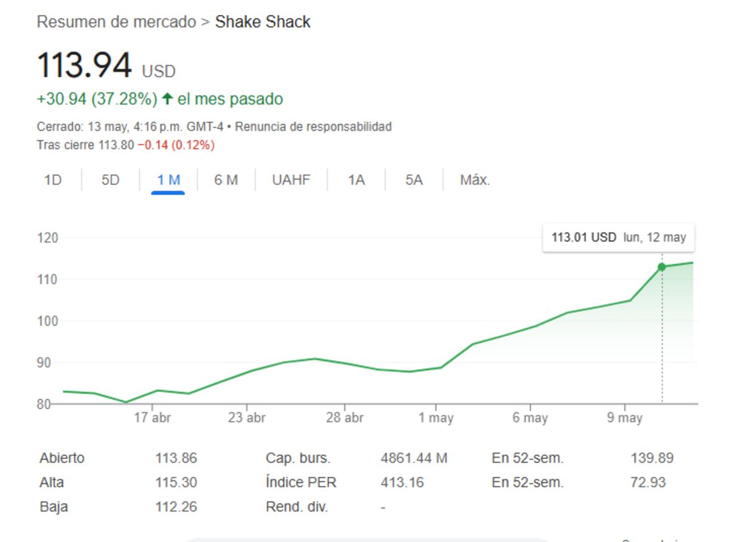Select the 5D range tab
This screenshot has height=542, width=745.
110,181
